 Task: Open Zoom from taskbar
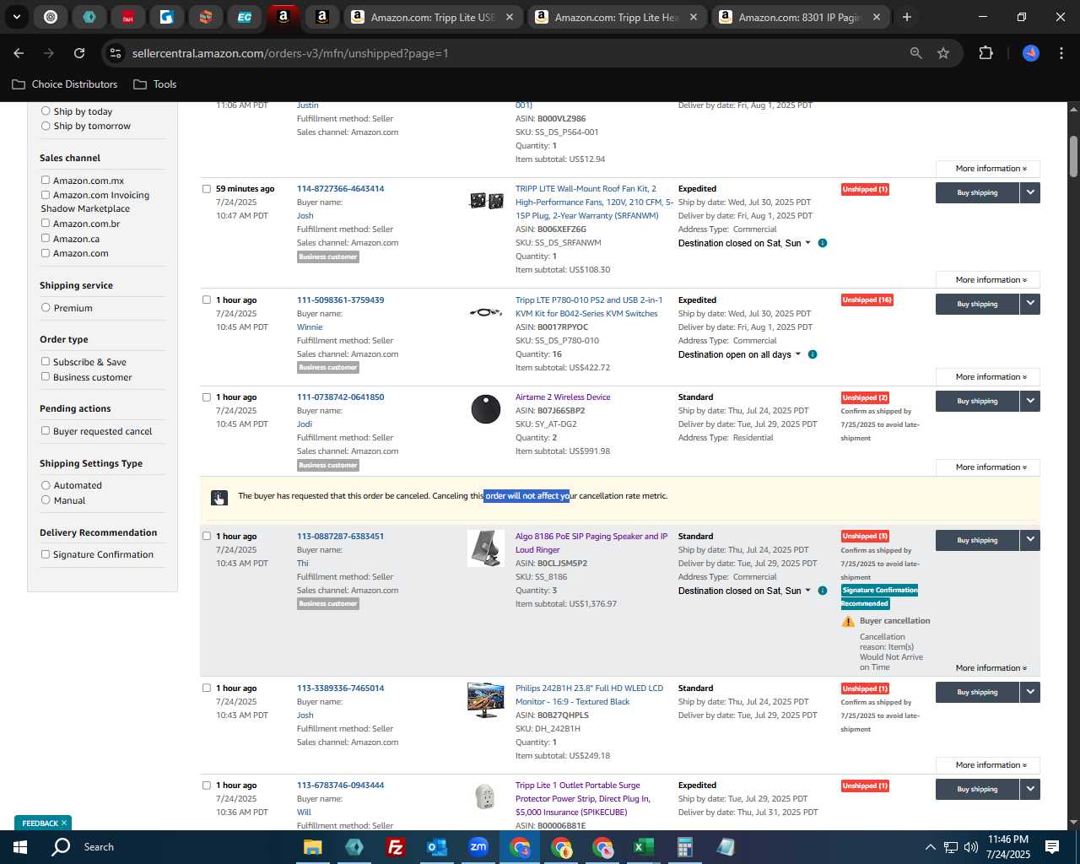(478, 847)
